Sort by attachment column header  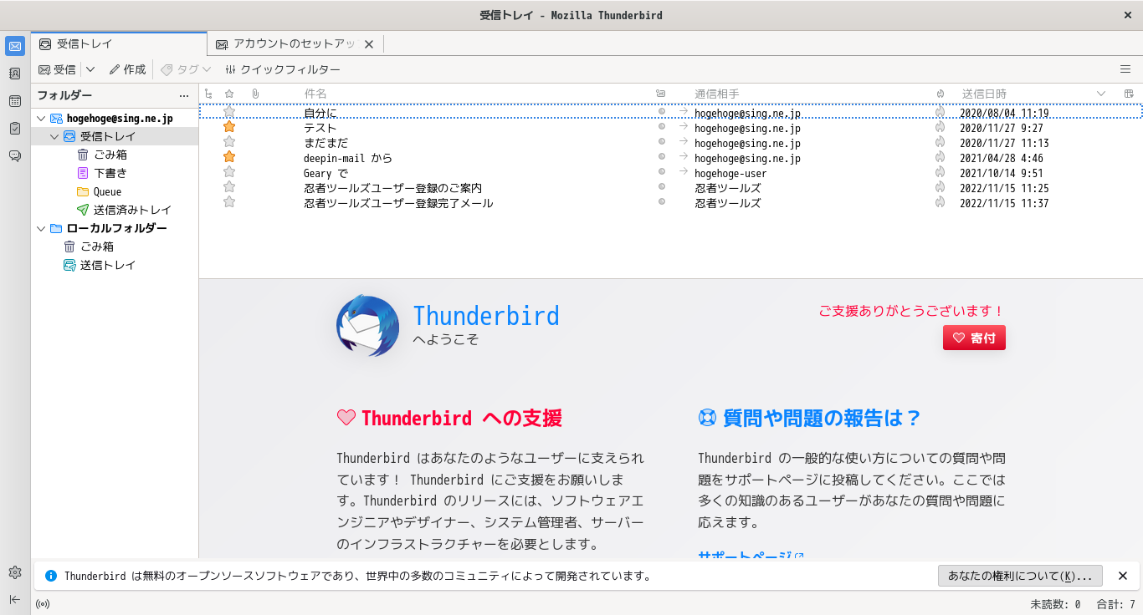click(x=255, y=94)
